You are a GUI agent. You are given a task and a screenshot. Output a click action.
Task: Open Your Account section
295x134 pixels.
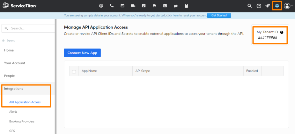point(14,63)
